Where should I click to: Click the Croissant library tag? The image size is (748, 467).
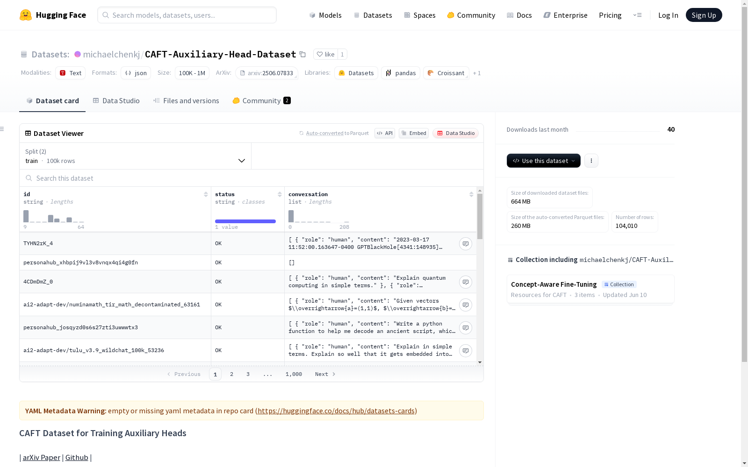(x=446, y=73)
